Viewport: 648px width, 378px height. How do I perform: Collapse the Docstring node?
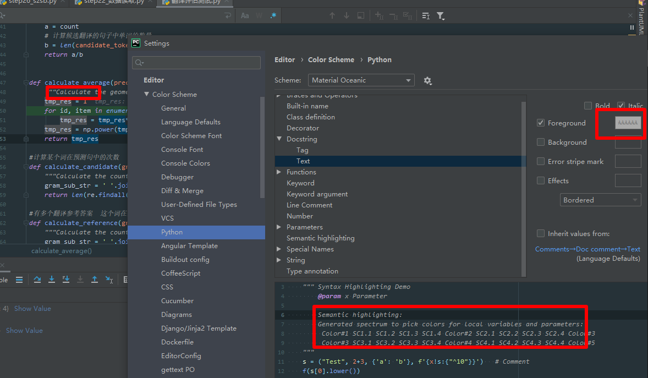pyautogui.click(x=279, y=139)
